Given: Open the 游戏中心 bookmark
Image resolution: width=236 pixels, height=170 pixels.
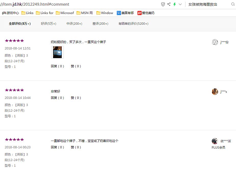Looking at the screenshot, I should (x=10, y=13).
